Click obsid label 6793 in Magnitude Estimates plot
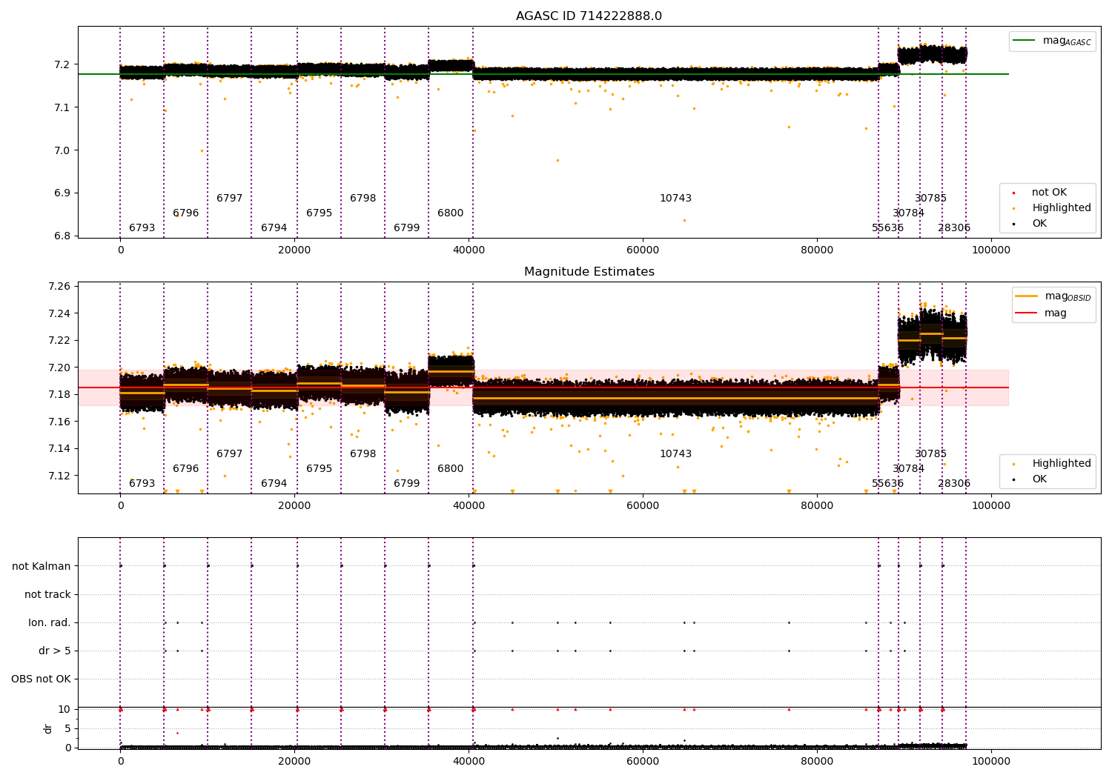 [x=142, y=484]
